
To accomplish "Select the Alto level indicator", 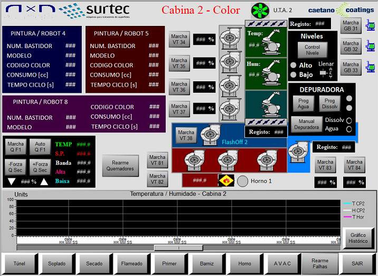I will pos(293,65).
